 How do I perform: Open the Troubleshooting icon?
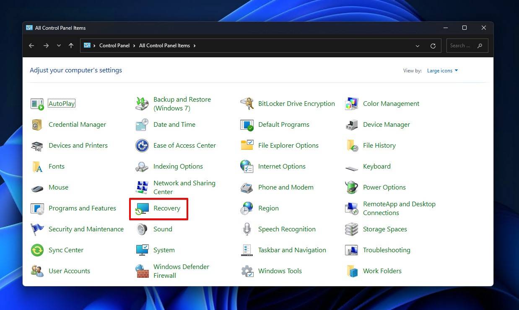click(x=352, y=250)
